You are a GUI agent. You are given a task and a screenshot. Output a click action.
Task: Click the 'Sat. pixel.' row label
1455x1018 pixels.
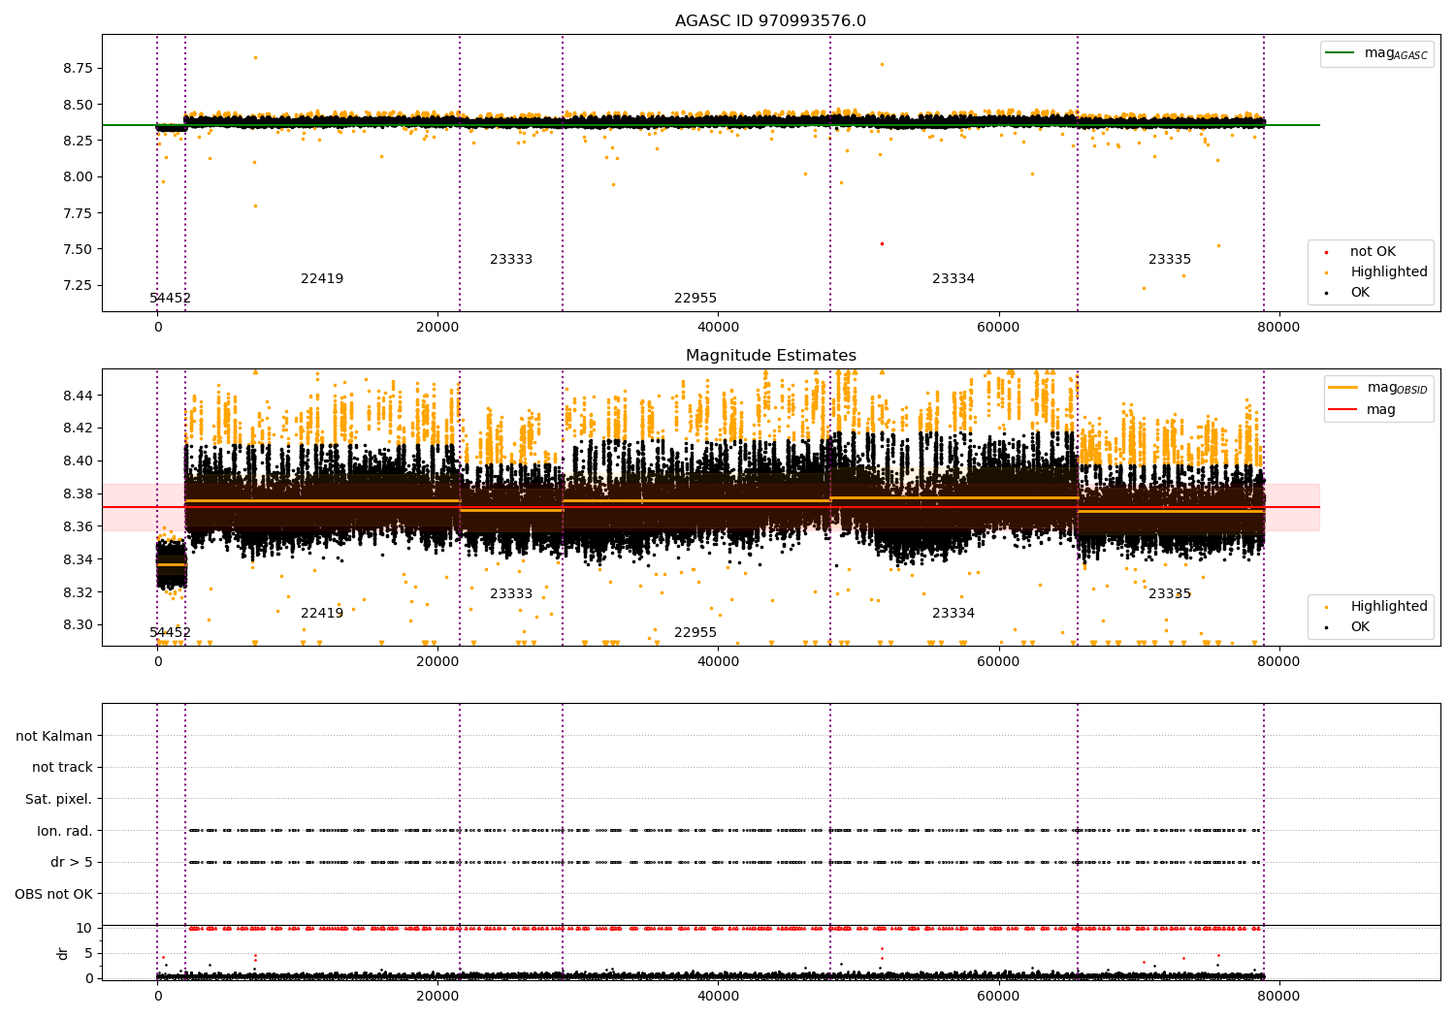[58, 800]
